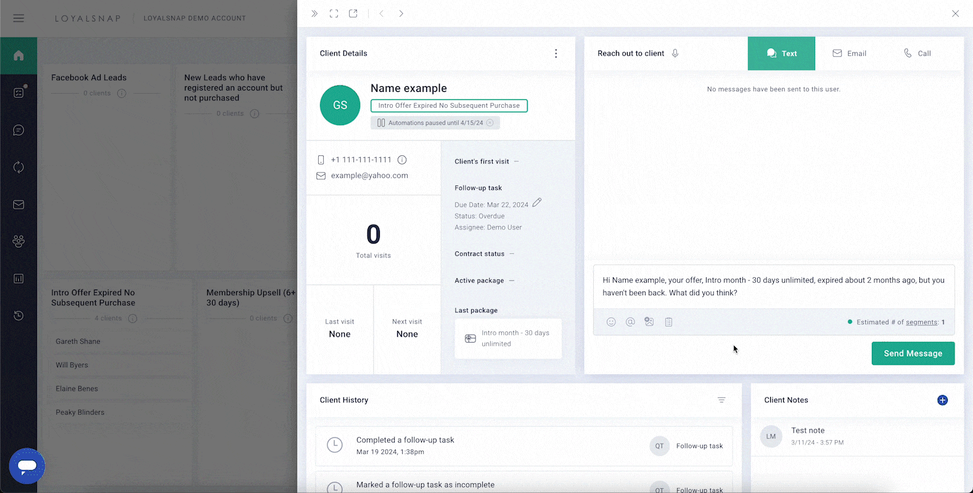Open the email envelope sidebar icon
The width and height of the screenshot is (973, 493).
[x=18, y=205]
